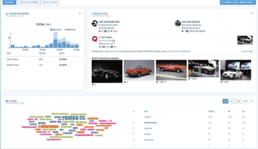Click the Twitter icon in Top Influencer stats
The height and width of the screenshot is (149, 258).
(x=182, y=31)
